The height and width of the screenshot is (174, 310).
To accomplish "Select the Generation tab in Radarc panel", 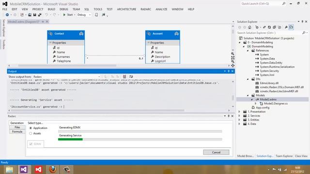I will 17,123.
